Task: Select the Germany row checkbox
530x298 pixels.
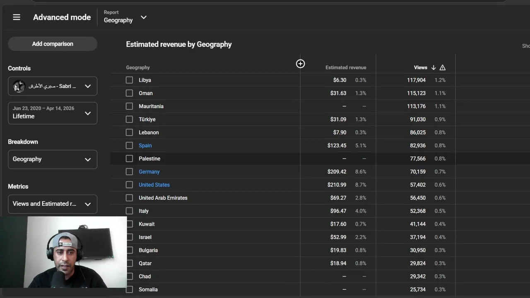Action: (x=129, y=172)
